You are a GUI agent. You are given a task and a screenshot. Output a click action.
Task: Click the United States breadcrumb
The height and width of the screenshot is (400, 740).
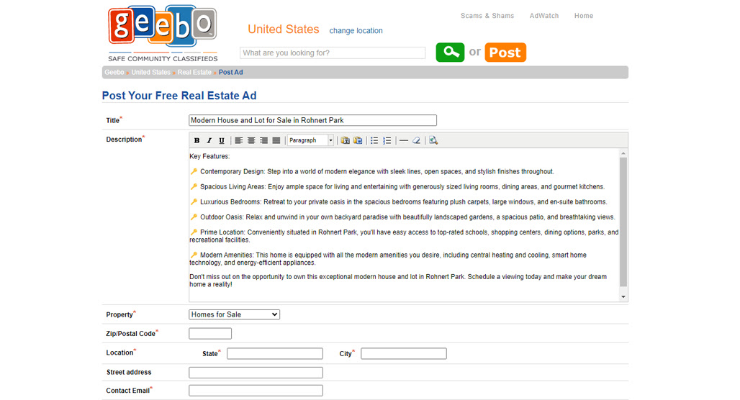(150, 72)
